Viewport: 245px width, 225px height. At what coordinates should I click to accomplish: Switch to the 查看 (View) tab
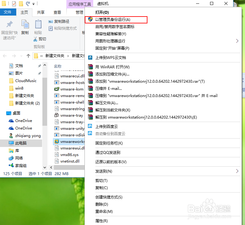click(57, 12)
